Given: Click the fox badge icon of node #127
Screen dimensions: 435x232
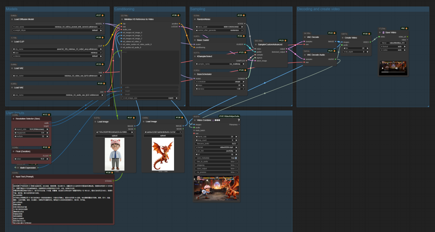Looking at the screenshot, I should tap(103, 15).
